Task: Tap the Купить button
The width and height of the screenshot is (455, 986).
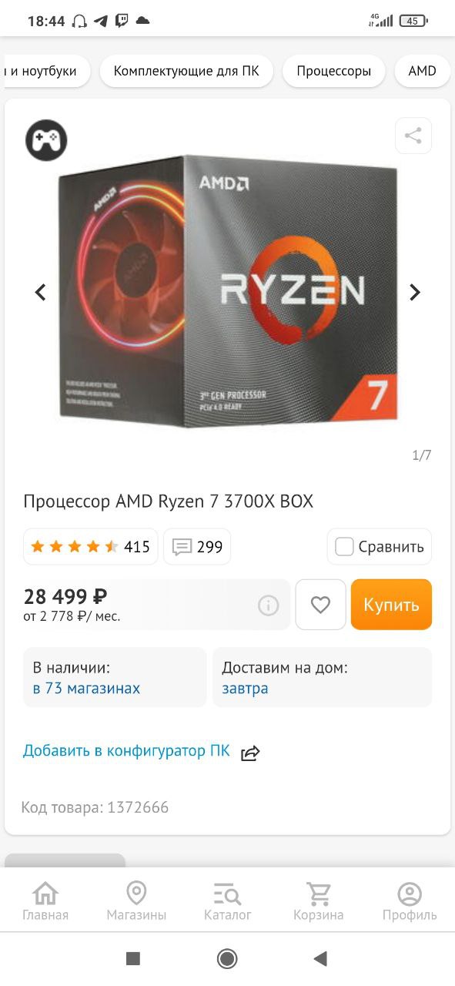Action: [x=391, y=605]
